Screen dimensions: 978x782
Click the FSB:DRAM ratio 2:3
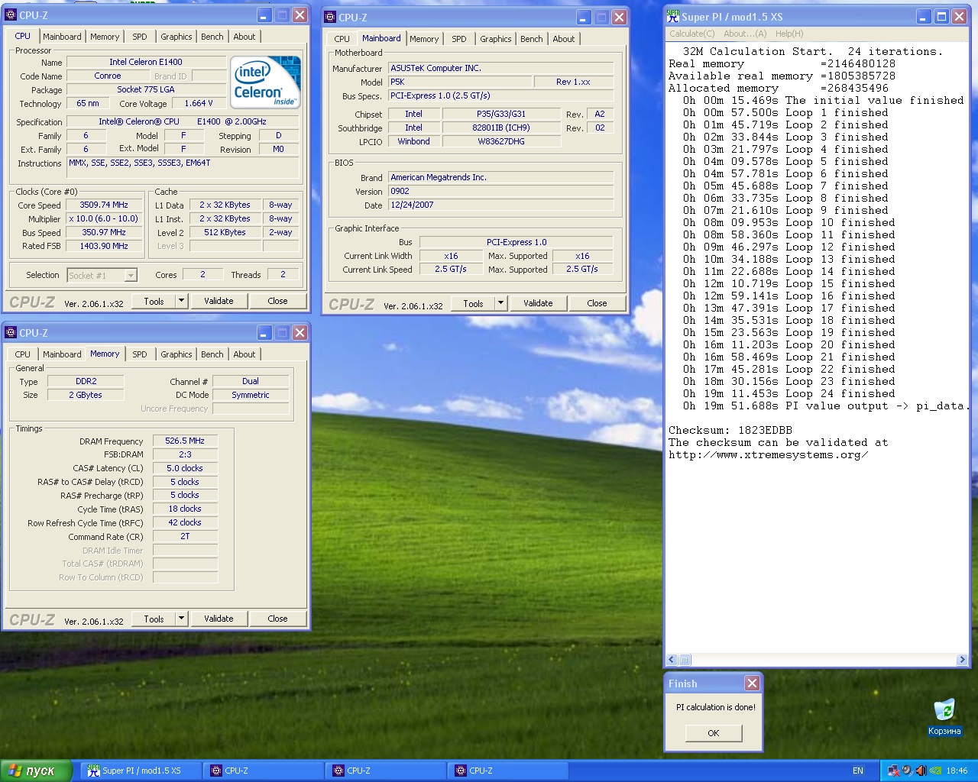pos(185,454)
